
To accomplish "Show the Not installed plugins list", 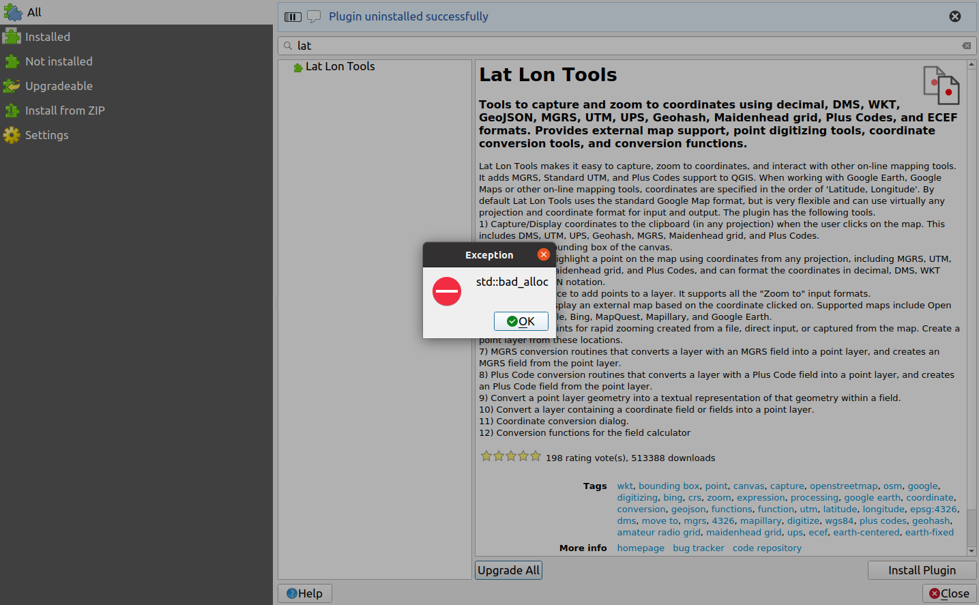I will [x=58, y=61].
